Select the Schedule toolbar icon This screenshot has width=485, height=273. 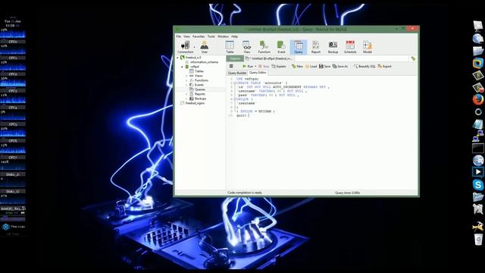[350, 47]
